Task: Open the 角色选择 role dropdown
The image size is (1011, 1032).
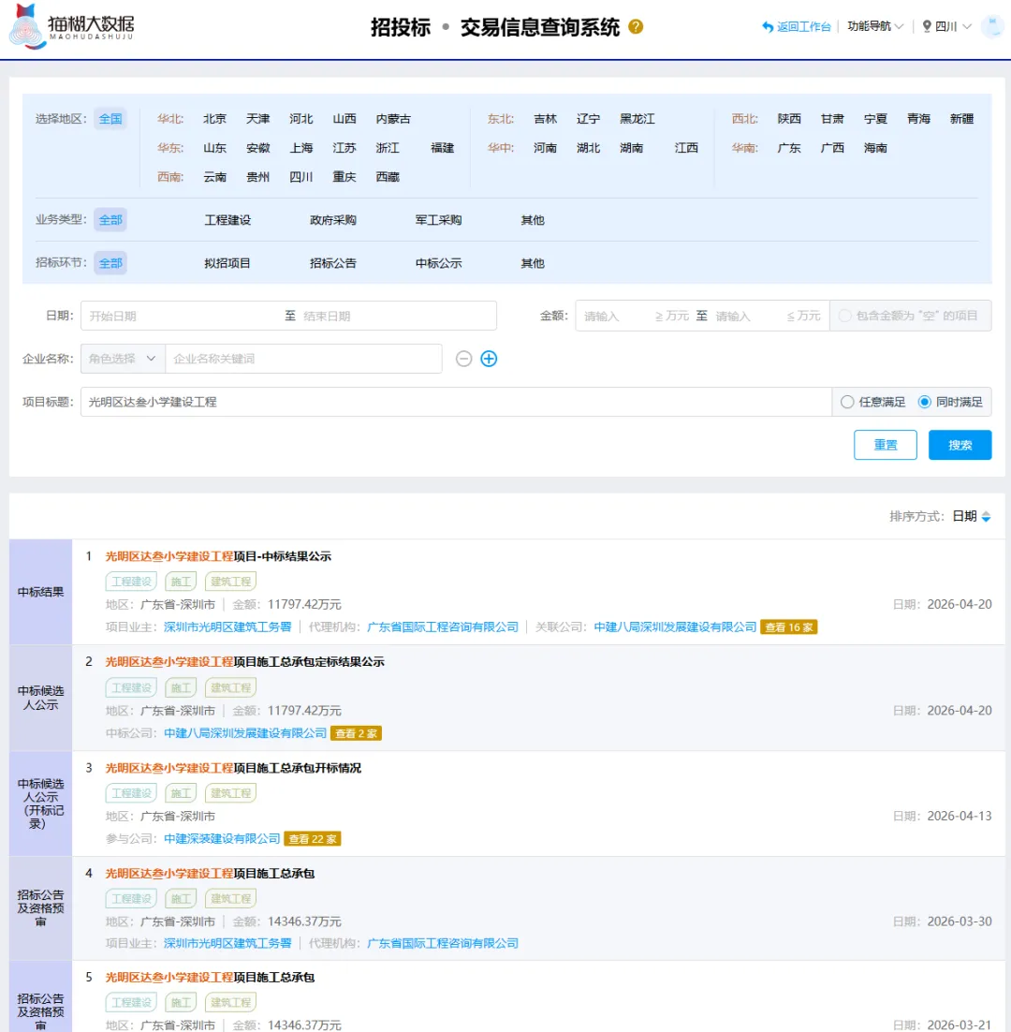Action: (x=123, y=359)
